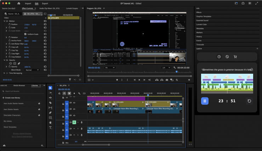Viewport: 262px width, 151px height.
Task: Open the Lumetri Color panel
Action: pos(201,24)
